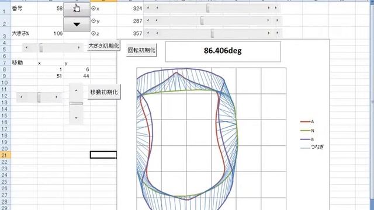Image resolution: width=374 pixels, height=210 pixels.
Task: Click row header 28
Action: 5,202
